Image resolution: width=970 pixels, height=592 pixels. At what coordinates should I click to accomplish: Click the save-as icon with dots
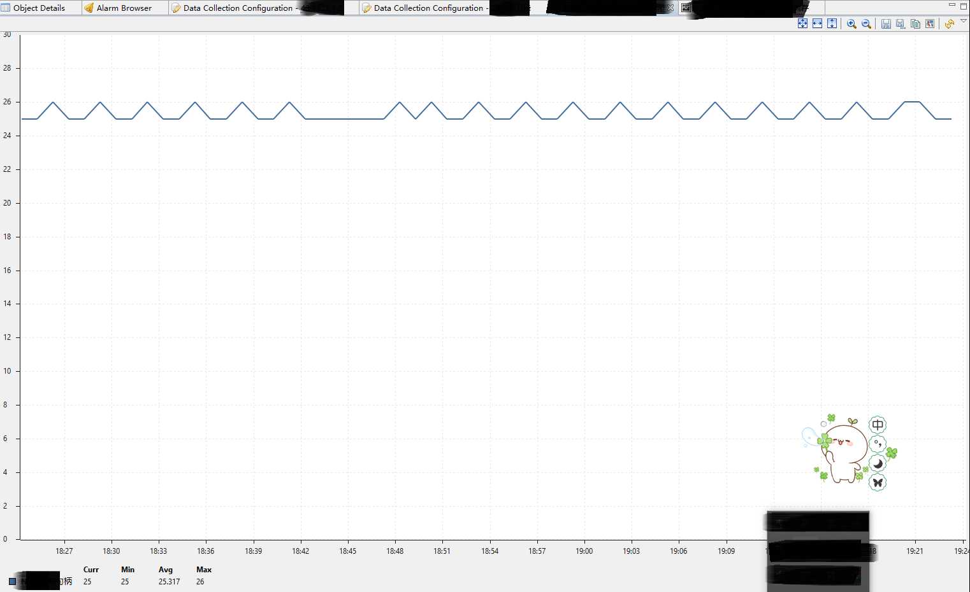901,24
